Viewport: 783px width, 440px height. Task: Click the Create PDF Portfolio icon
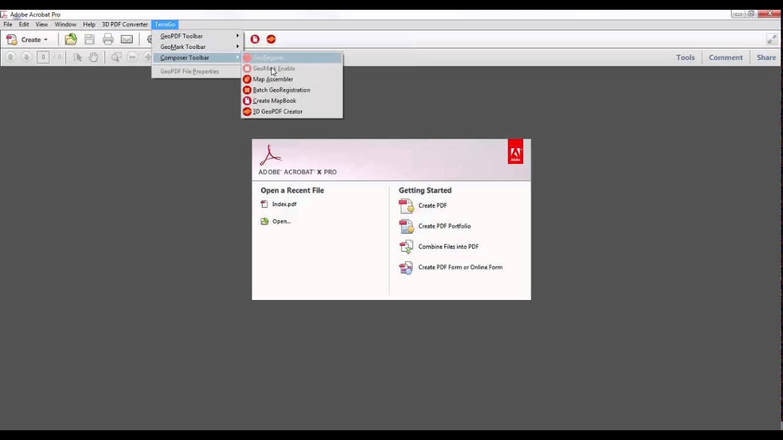point(406,226)
